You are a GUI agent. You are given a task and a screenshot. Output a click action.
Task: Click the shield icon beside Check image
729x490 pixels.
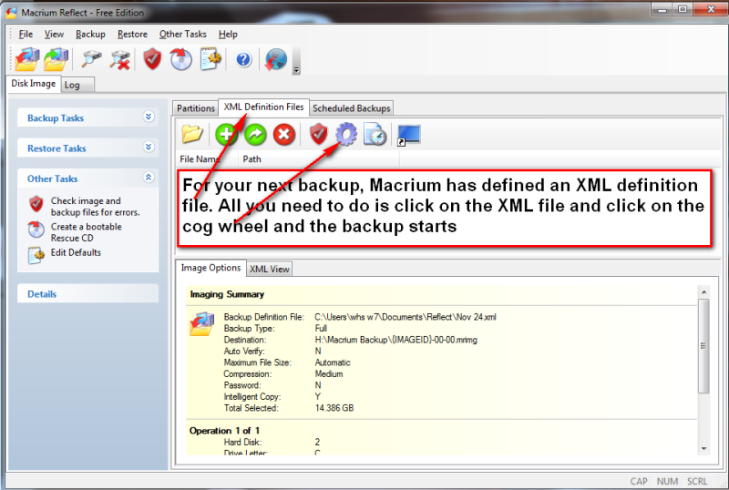tap(36, 204)
